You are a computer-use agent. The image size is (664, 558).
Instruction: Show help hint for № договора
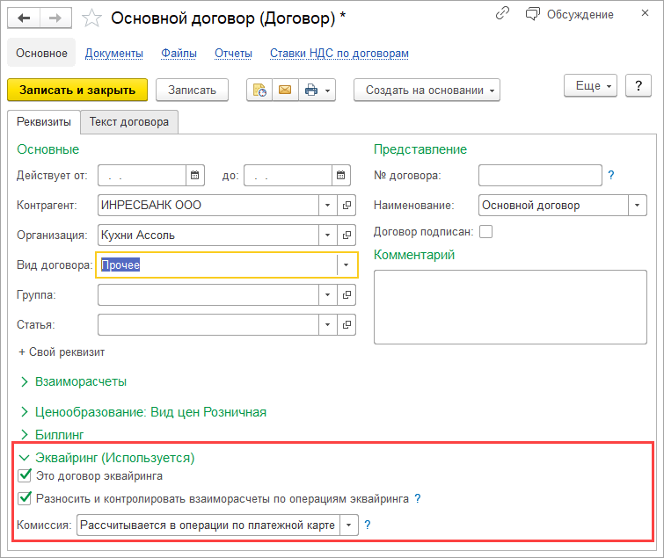tap(611, 175)
